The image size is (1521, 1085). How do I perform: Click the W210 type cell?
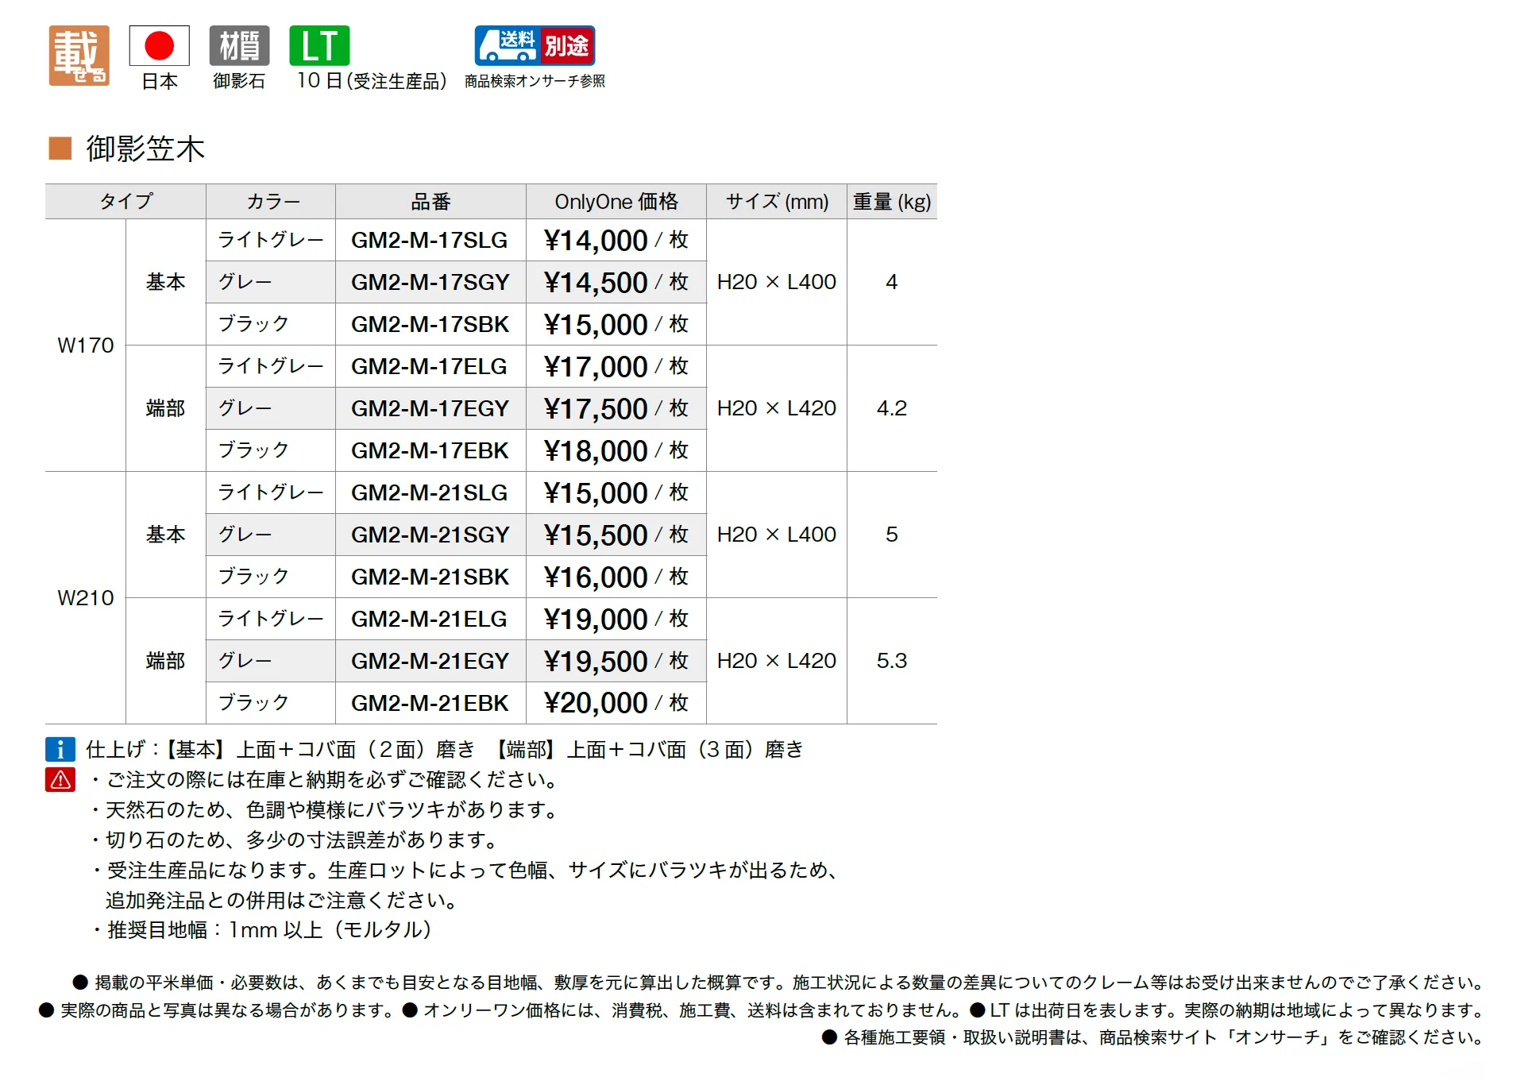[x=86, y=598]
